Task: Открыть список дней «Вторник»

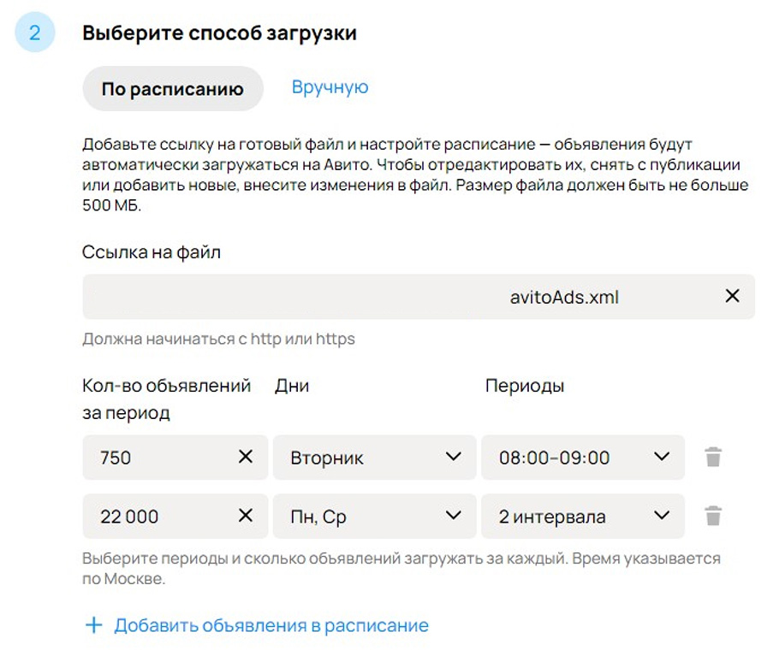Action: tap(374, 458)
